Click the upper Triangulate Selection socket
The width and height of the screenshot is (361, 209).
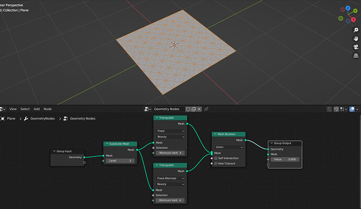click(x=153, y=148)
